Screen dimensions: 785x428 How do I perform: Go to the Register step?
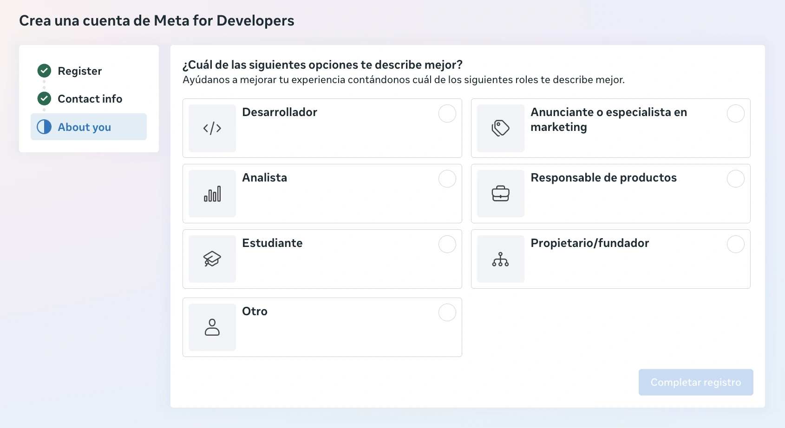click(x=79, y=71)
